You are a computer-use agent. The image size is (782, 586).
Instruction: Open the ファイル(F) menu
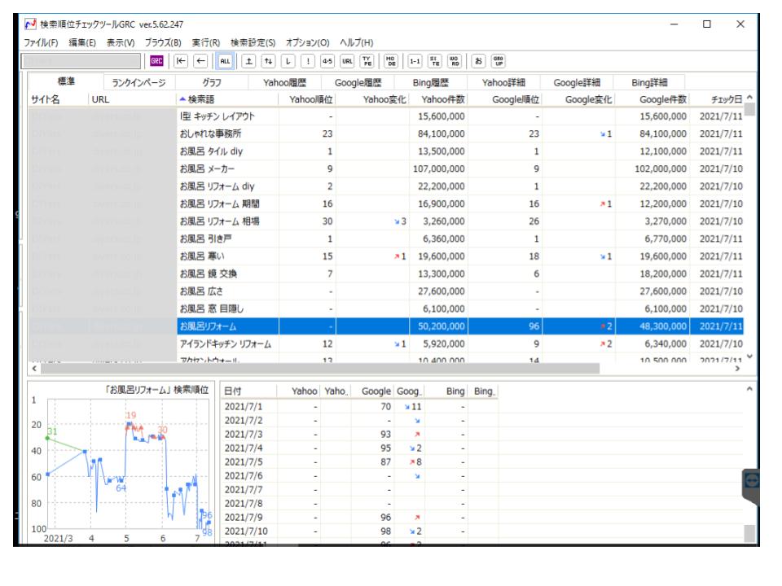tap(41, 42)
